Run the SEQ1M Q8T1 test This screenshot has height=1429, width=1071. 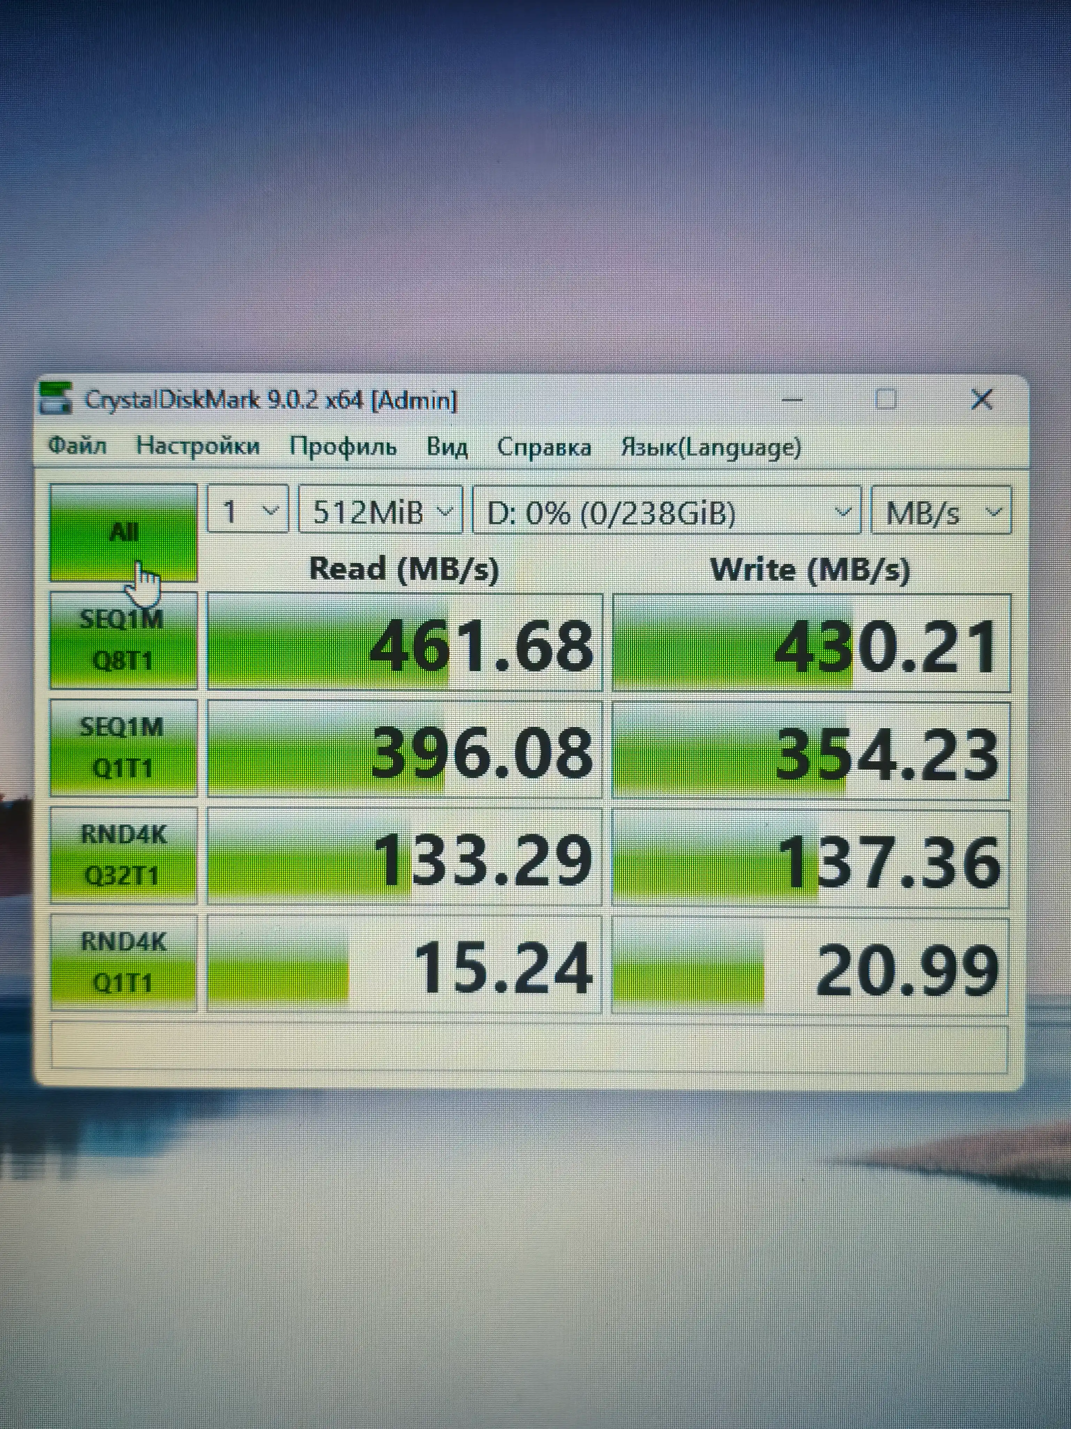pos(123,640)
